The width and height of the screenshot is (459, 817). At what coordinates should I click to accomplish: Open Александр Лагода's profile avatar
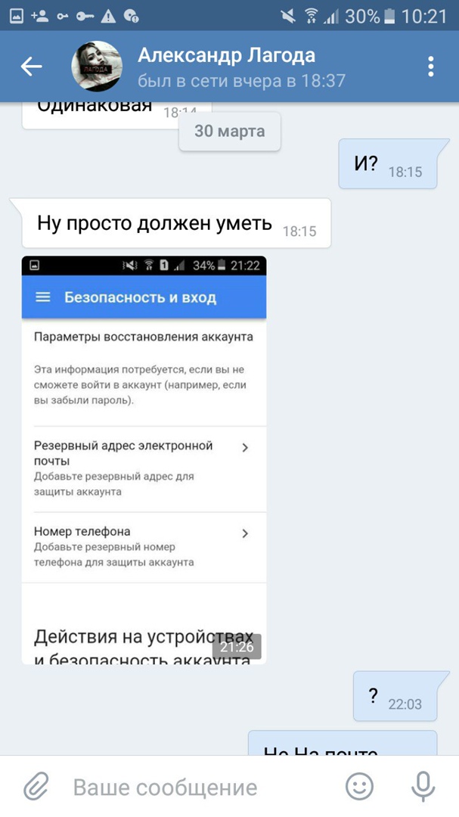97,66
